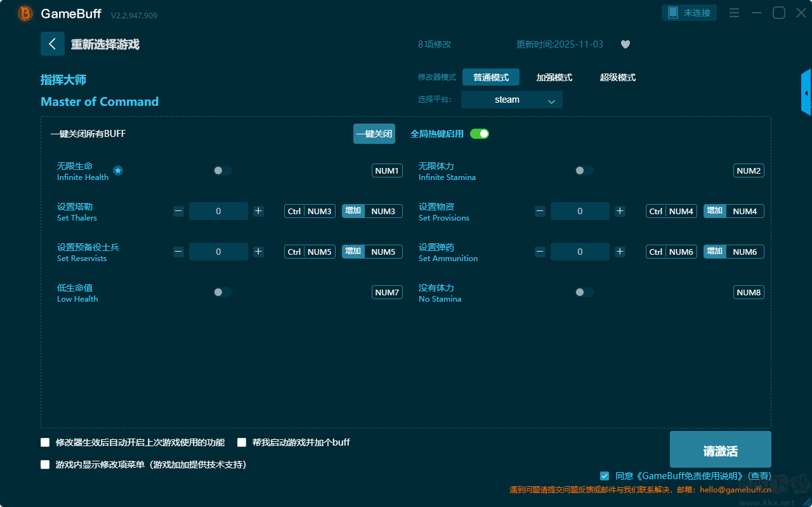The image size is (812, 507).
Task: Click 增加 NUM6 hotkey for Set Ammunition
Action: (734, 252)
